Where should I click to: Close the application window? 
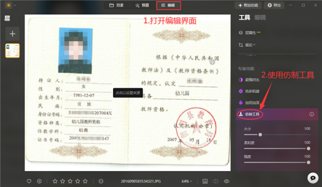(x=316, y=5)
